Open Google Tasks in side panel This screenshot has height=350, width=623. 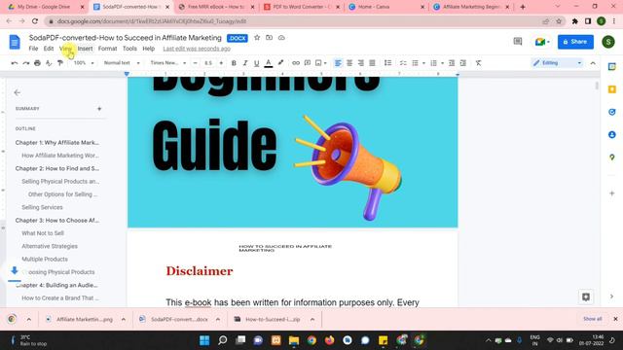(x=612, y=112)
